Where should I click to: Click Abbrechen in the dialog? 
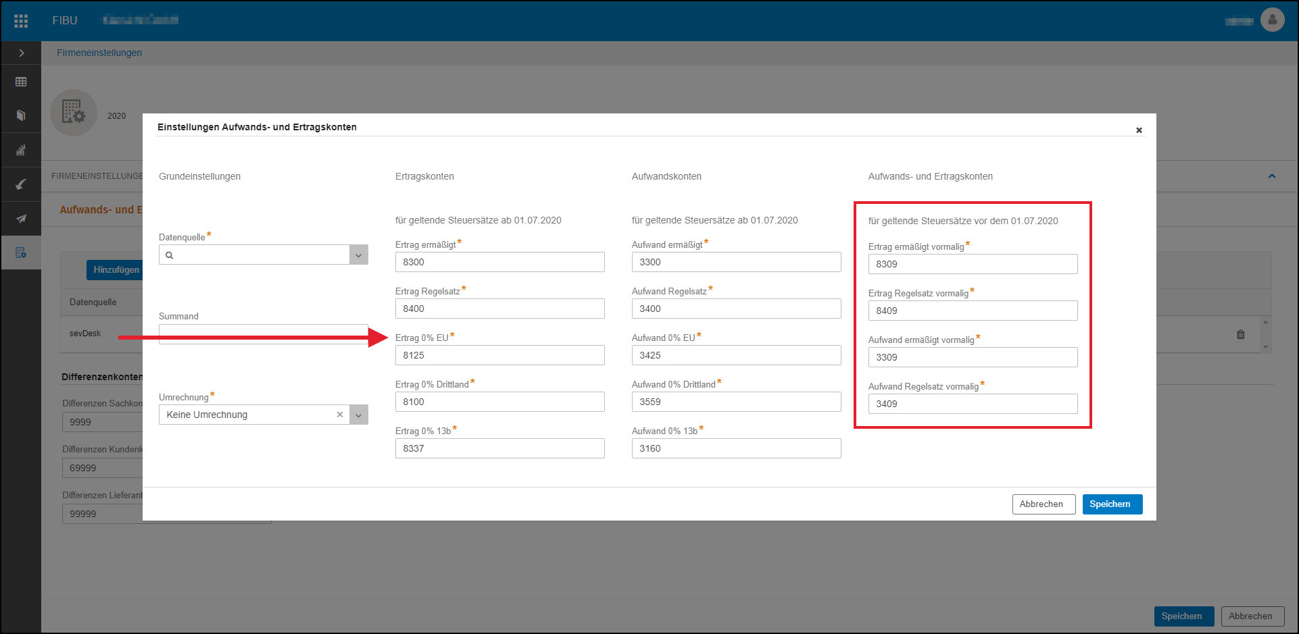click(x=1044, y=504)
